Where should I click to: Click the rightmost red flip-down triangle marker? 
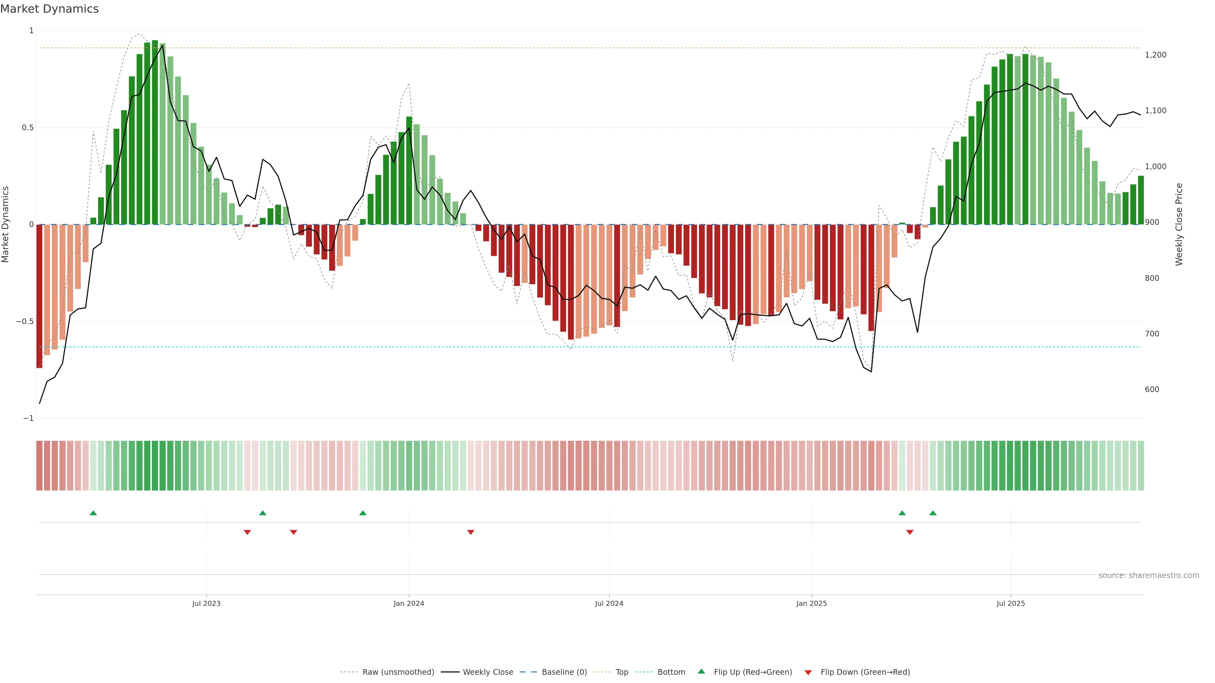(910, 532)
